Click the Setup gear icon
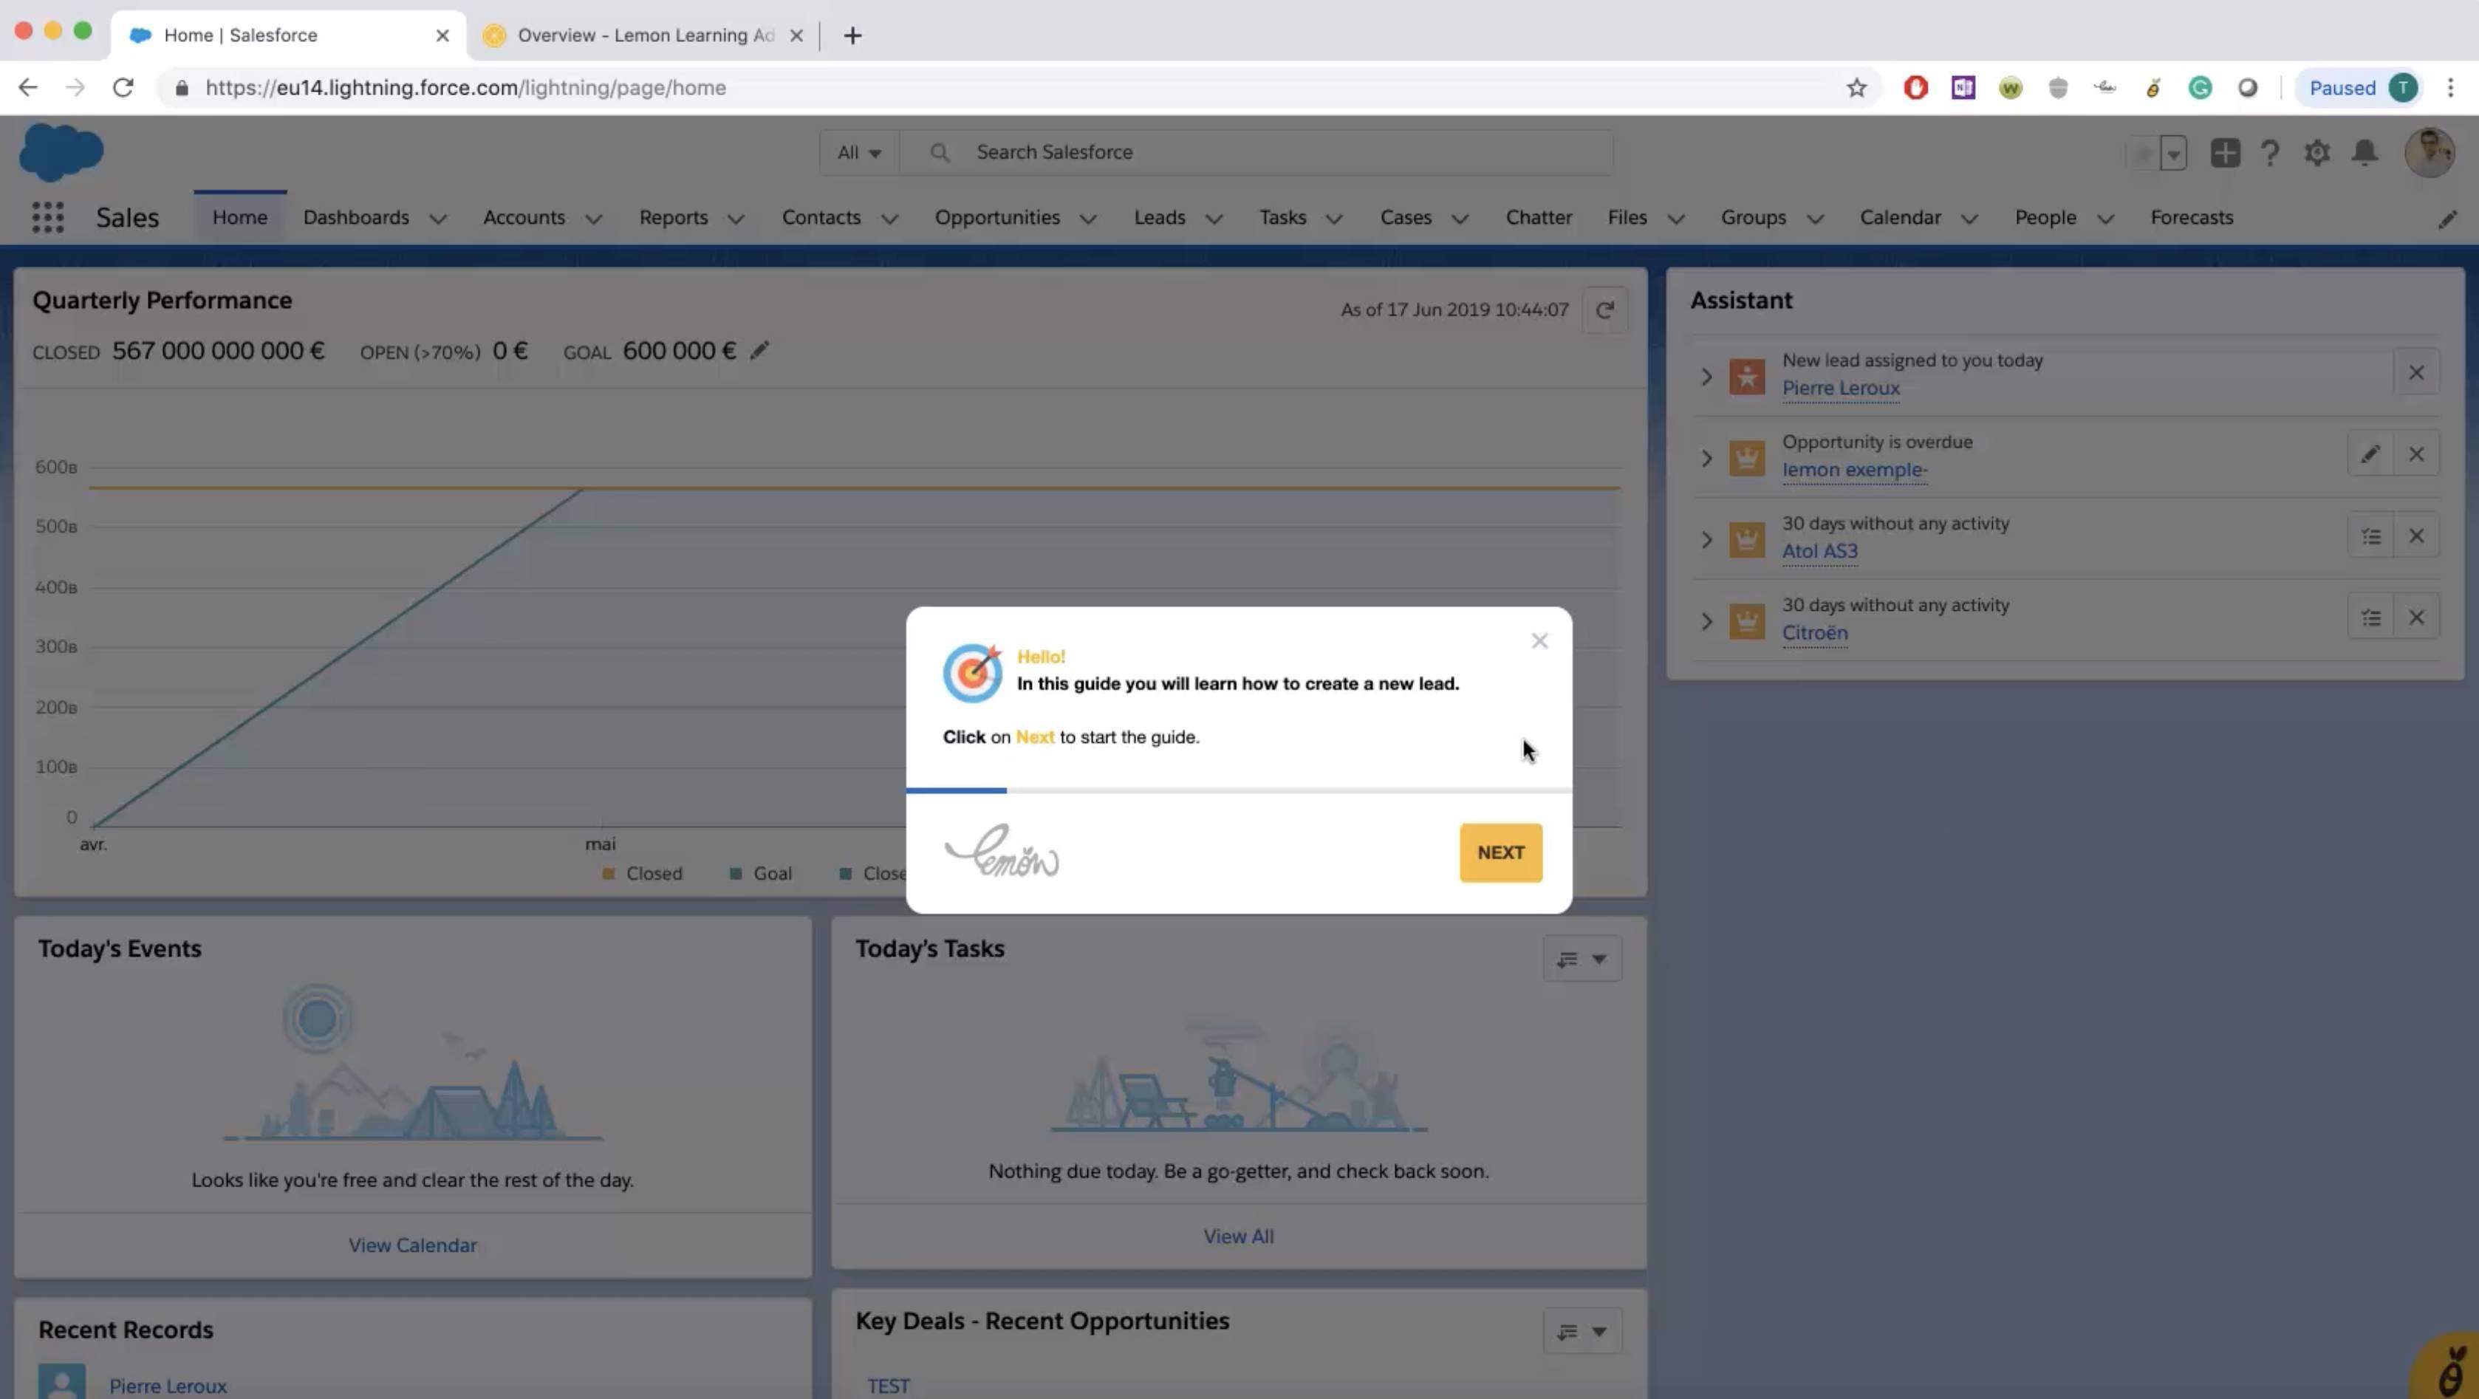 click(x=2317, y=151)
